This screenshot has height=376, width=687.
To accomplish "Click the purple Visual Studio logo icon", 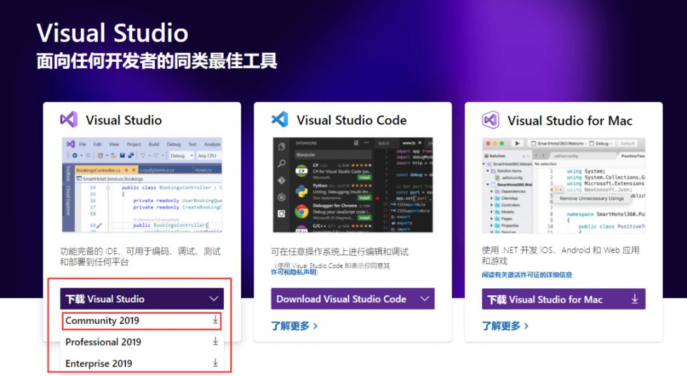I will pos(69,120).
